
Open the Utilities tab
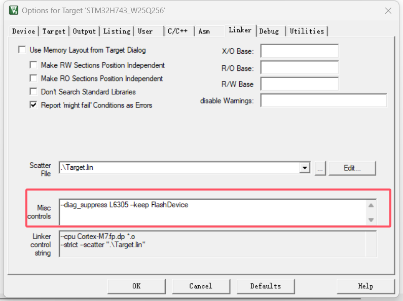(x=307, y=31)
